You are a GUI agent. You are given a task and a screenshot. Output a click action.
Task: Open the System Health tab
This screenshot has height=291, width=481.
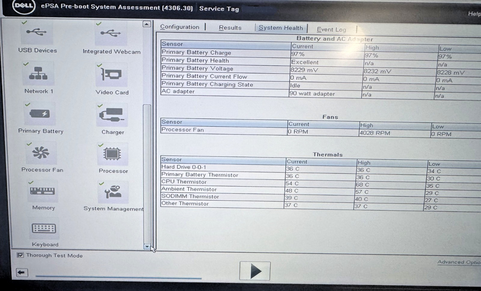coord(281,28)
